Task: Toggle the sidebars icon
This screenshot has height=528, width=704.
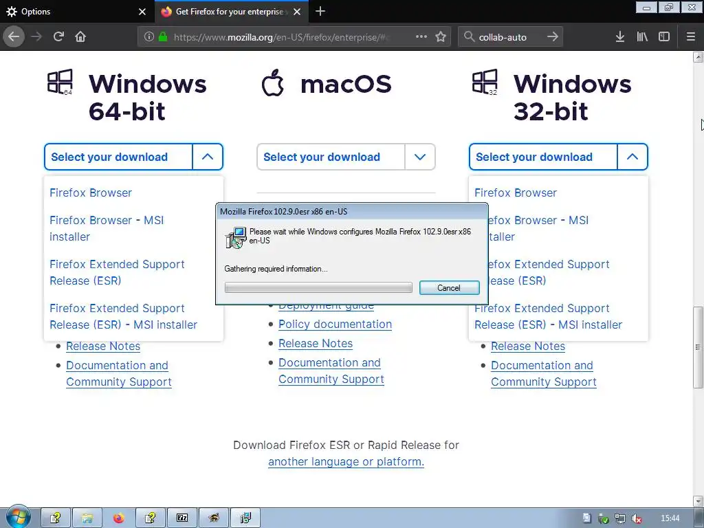Action: [664, 36]
